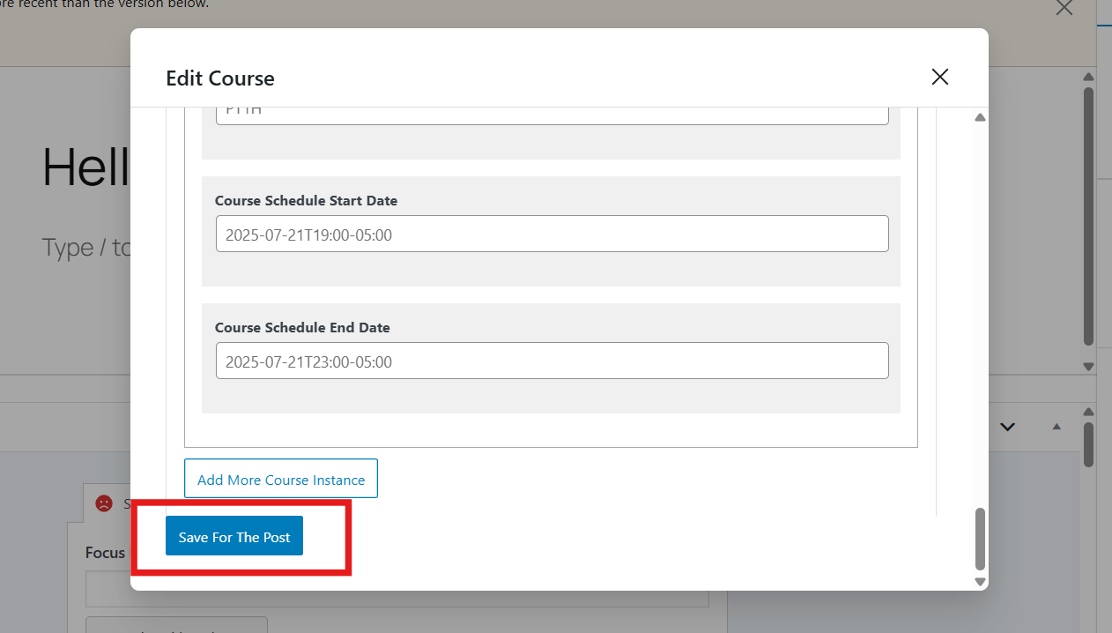
Task: Click the 'Course Schedule Start Date' label
Action: (x=306, y=200)
